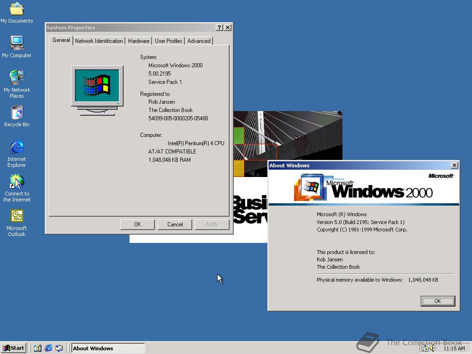Click the Copyright 1981-1999 Microsoft line
This screenshot has width=472, height=354.
[x=362, y=230]
